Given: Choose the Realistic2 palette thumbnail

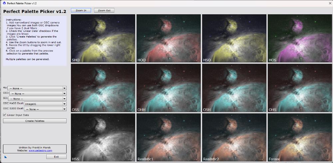Looking at the screenshot, I should (x=234, y=137).
